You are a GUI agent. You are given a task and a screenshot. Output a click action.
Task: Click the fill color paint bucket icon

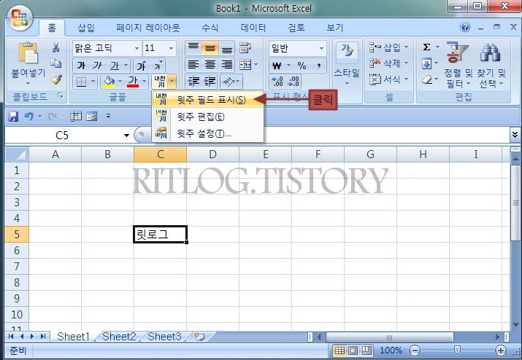pyautogui.click(x=110, y=81)
